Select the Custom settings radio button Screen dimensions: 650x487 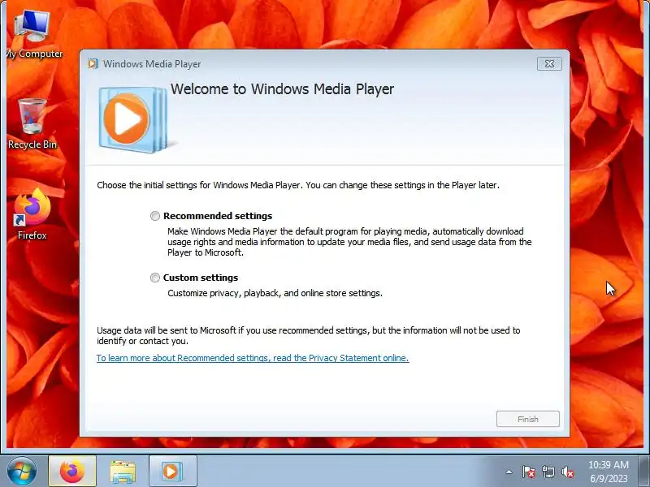point(154,278)
